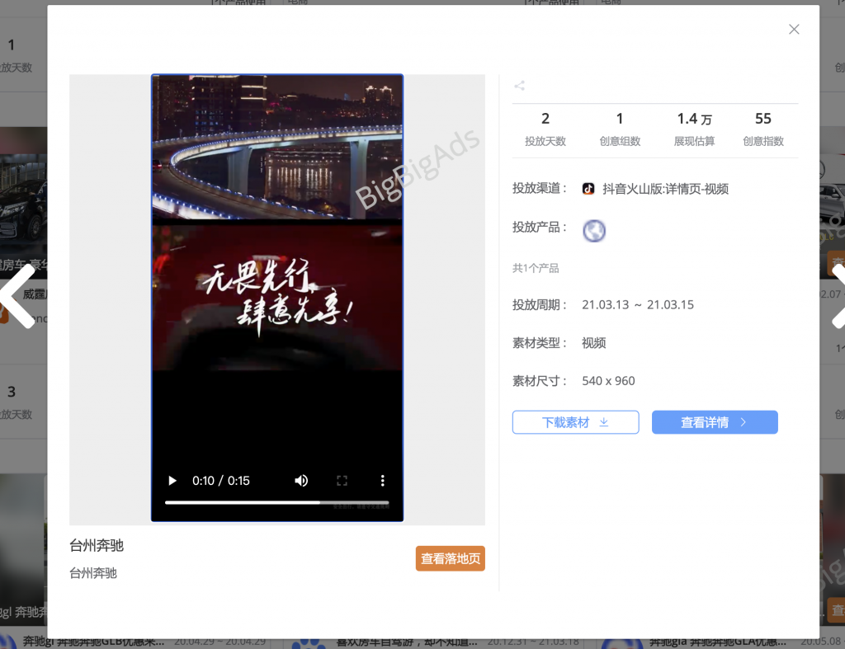Select the 540 x 960 size text
Viewport: 845px width, 649px height.
608,381
